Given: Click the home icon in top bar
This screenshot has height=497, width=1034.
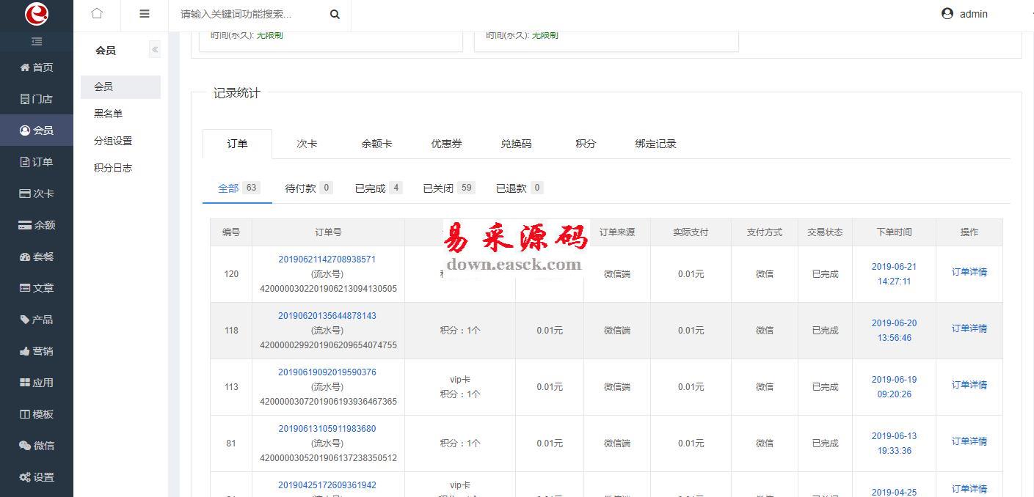Looking at the screenshot, I should coord(97,13).
